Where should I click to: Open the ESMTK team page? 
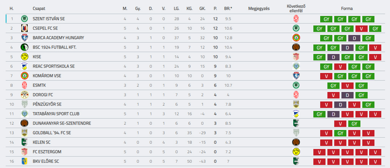[x=39, y=85]
